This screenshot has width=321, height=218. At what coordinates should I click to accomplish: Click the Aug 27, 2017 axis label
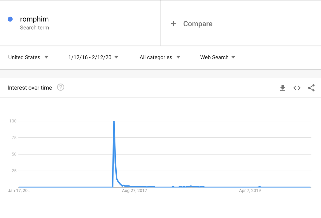(x=135, y=190)
